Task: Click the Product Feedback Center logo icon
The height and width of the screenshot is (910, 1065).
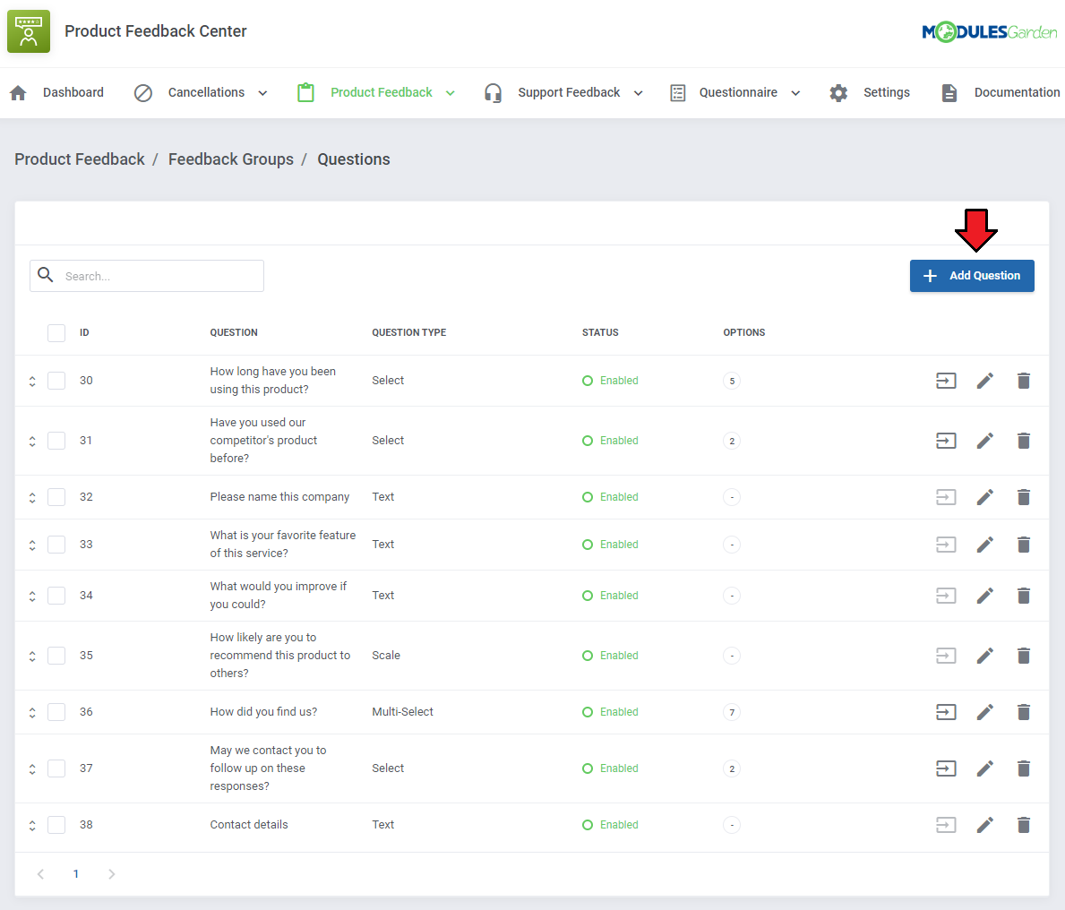Action: coord(29,31)
